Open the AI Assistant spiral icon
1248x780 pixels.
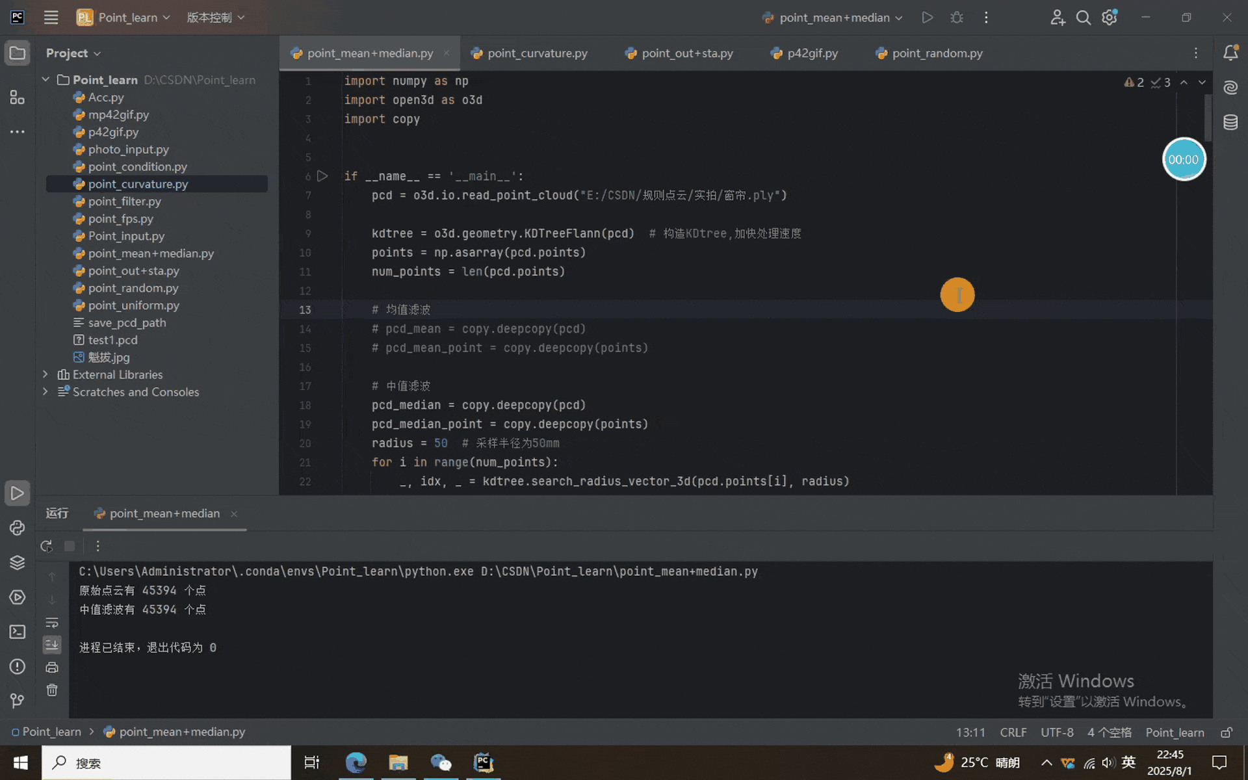(x=1230, y=88)
